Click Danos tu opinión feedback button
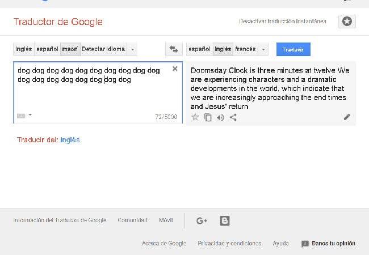 [328, 243]
